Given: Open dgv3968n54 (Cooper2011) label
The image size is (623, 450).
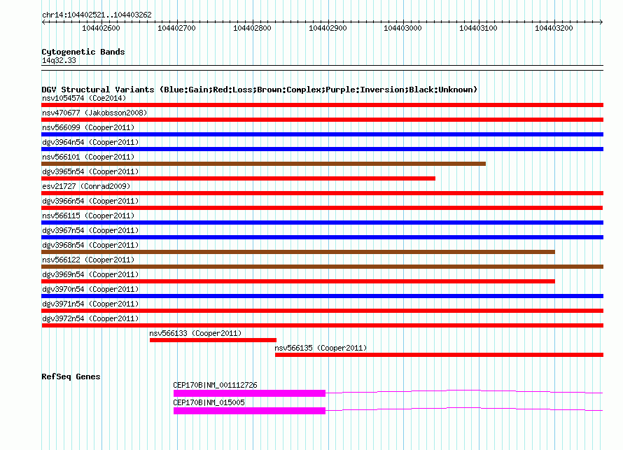Looking at the screenshot, I should [90, 245].
